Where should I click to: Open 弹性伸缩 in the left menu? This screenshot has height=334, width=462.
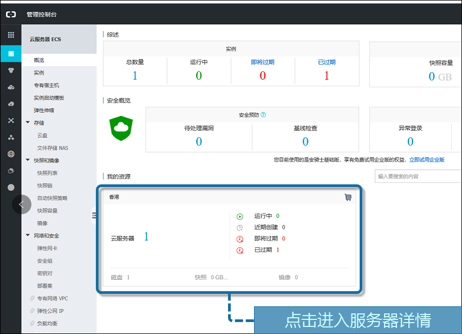tap(44, 111)
